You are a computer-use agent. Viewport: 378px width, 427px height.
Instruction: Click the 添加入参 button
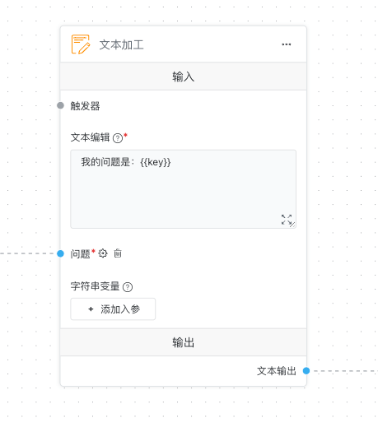tap(113, 309)
